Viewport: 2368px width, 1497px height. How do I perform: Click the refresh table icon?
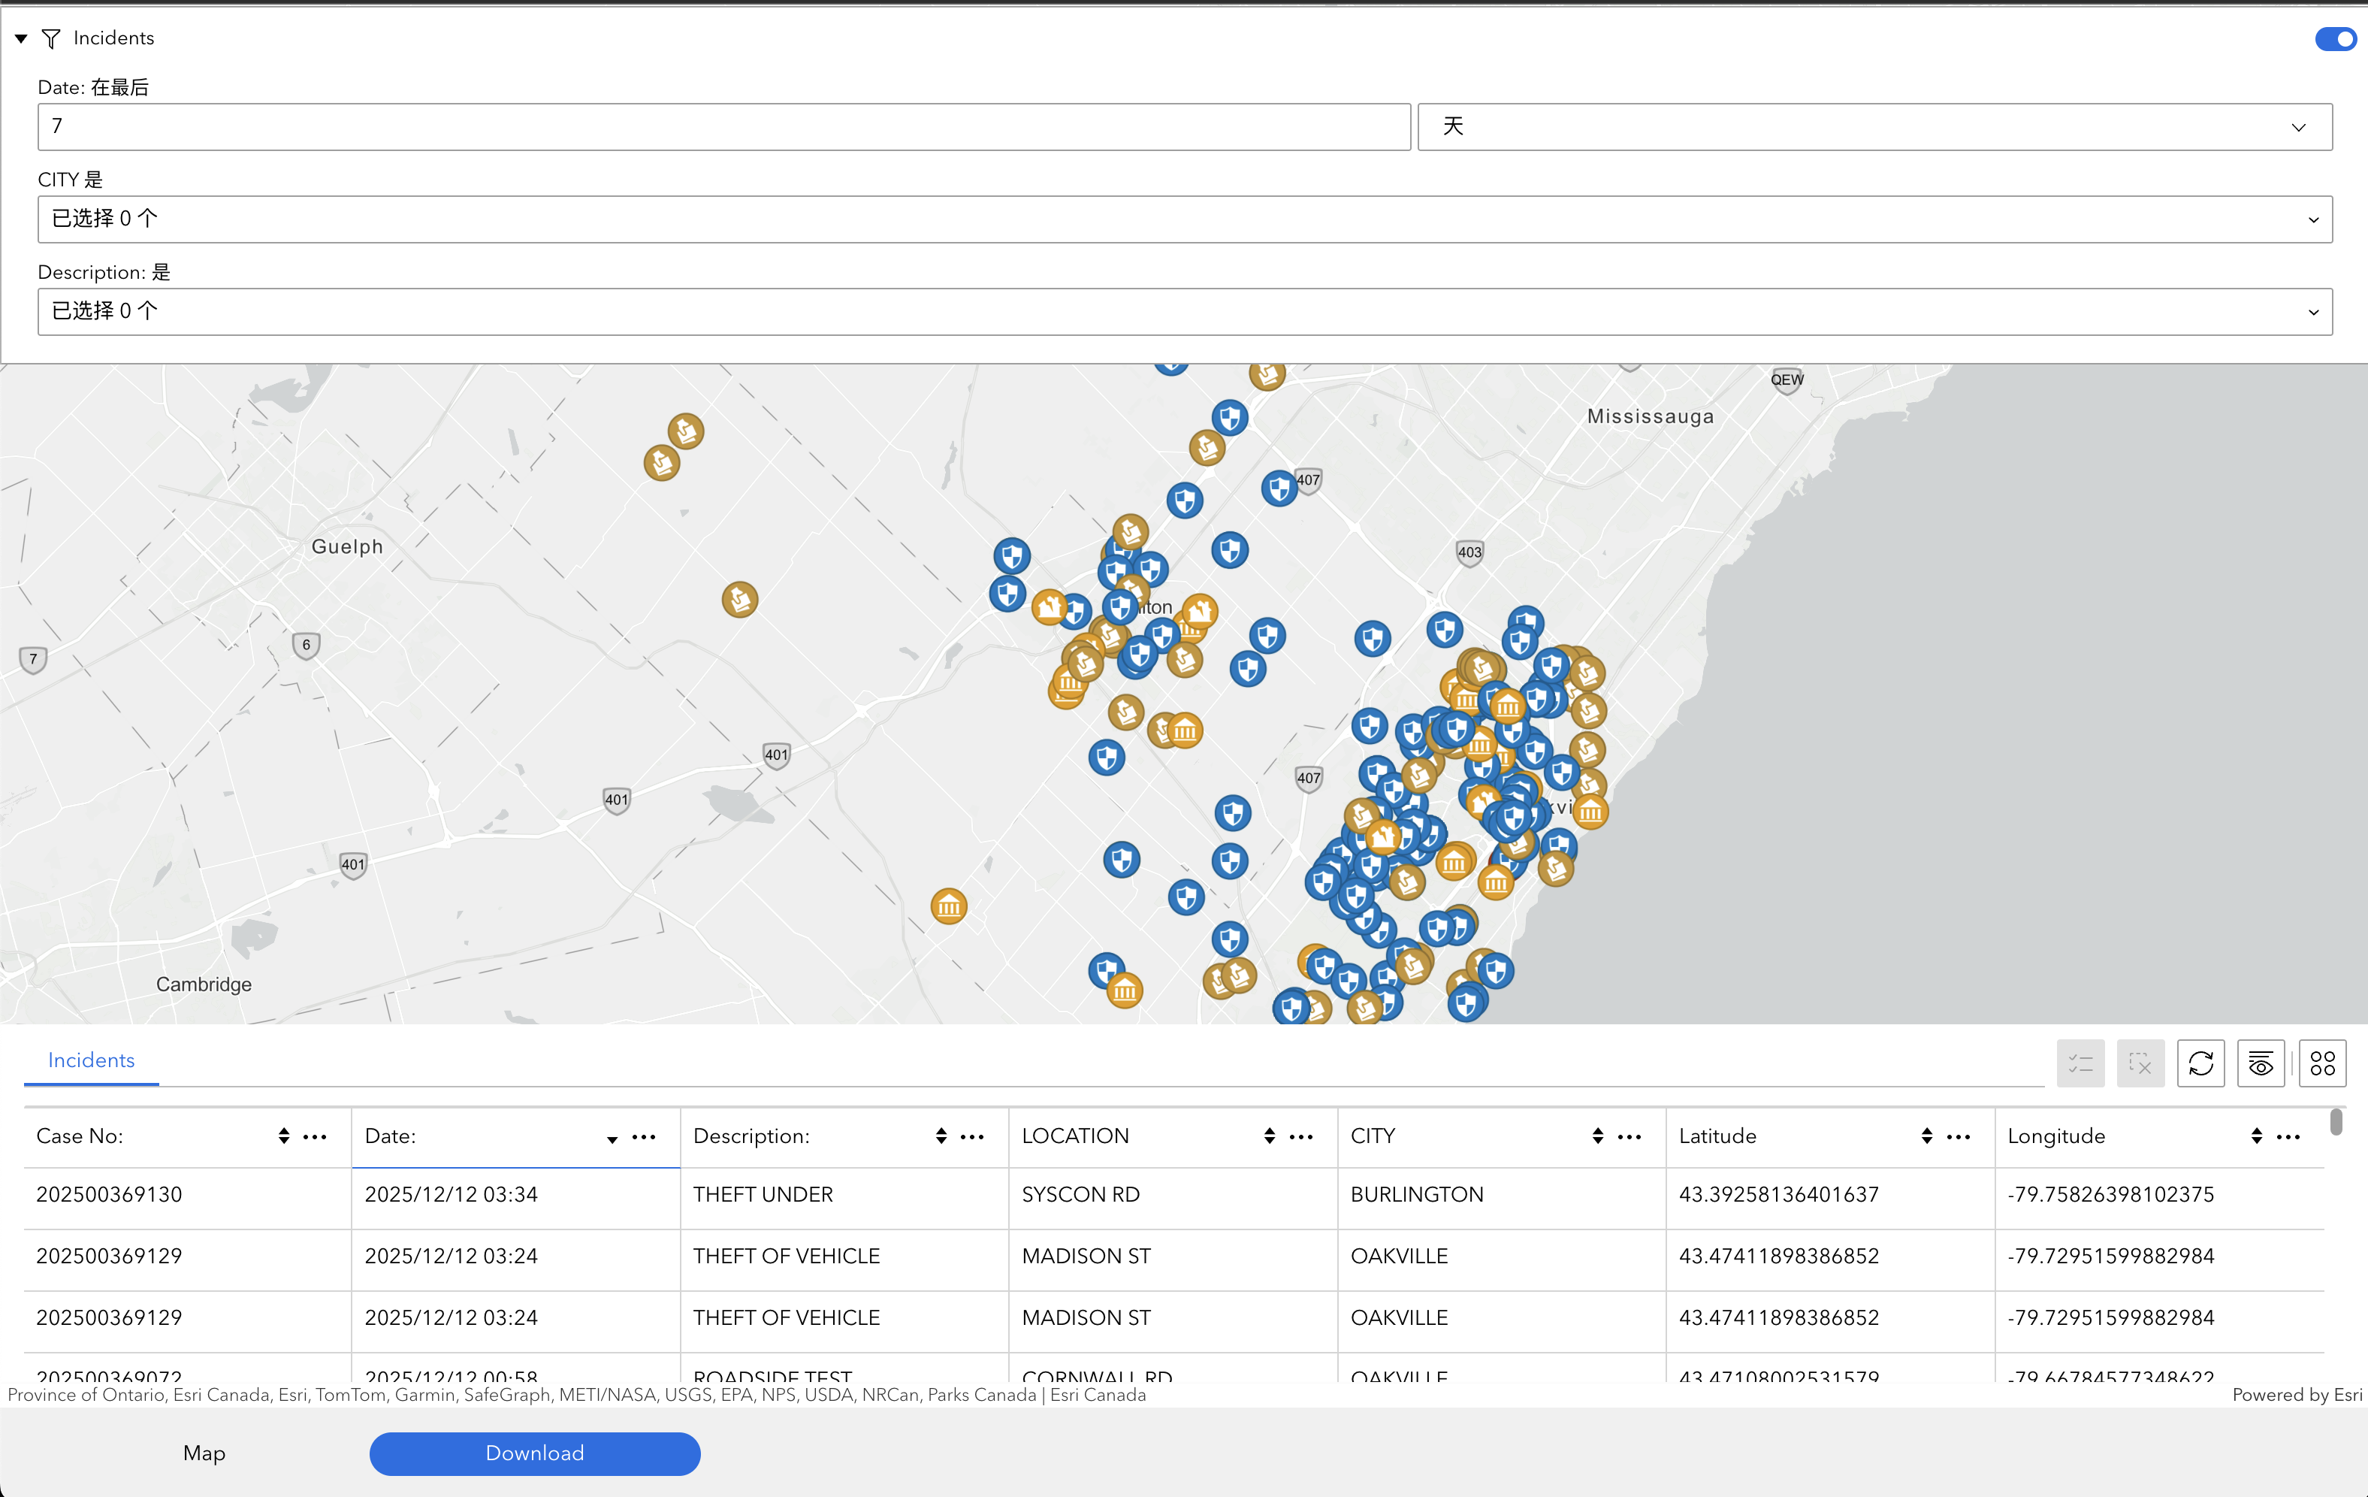(2200, 1063)
